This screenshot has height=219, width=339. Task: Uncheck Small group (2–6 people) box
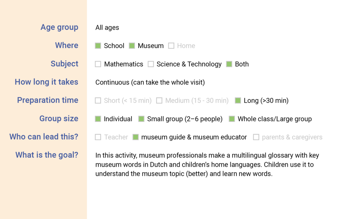141,119
